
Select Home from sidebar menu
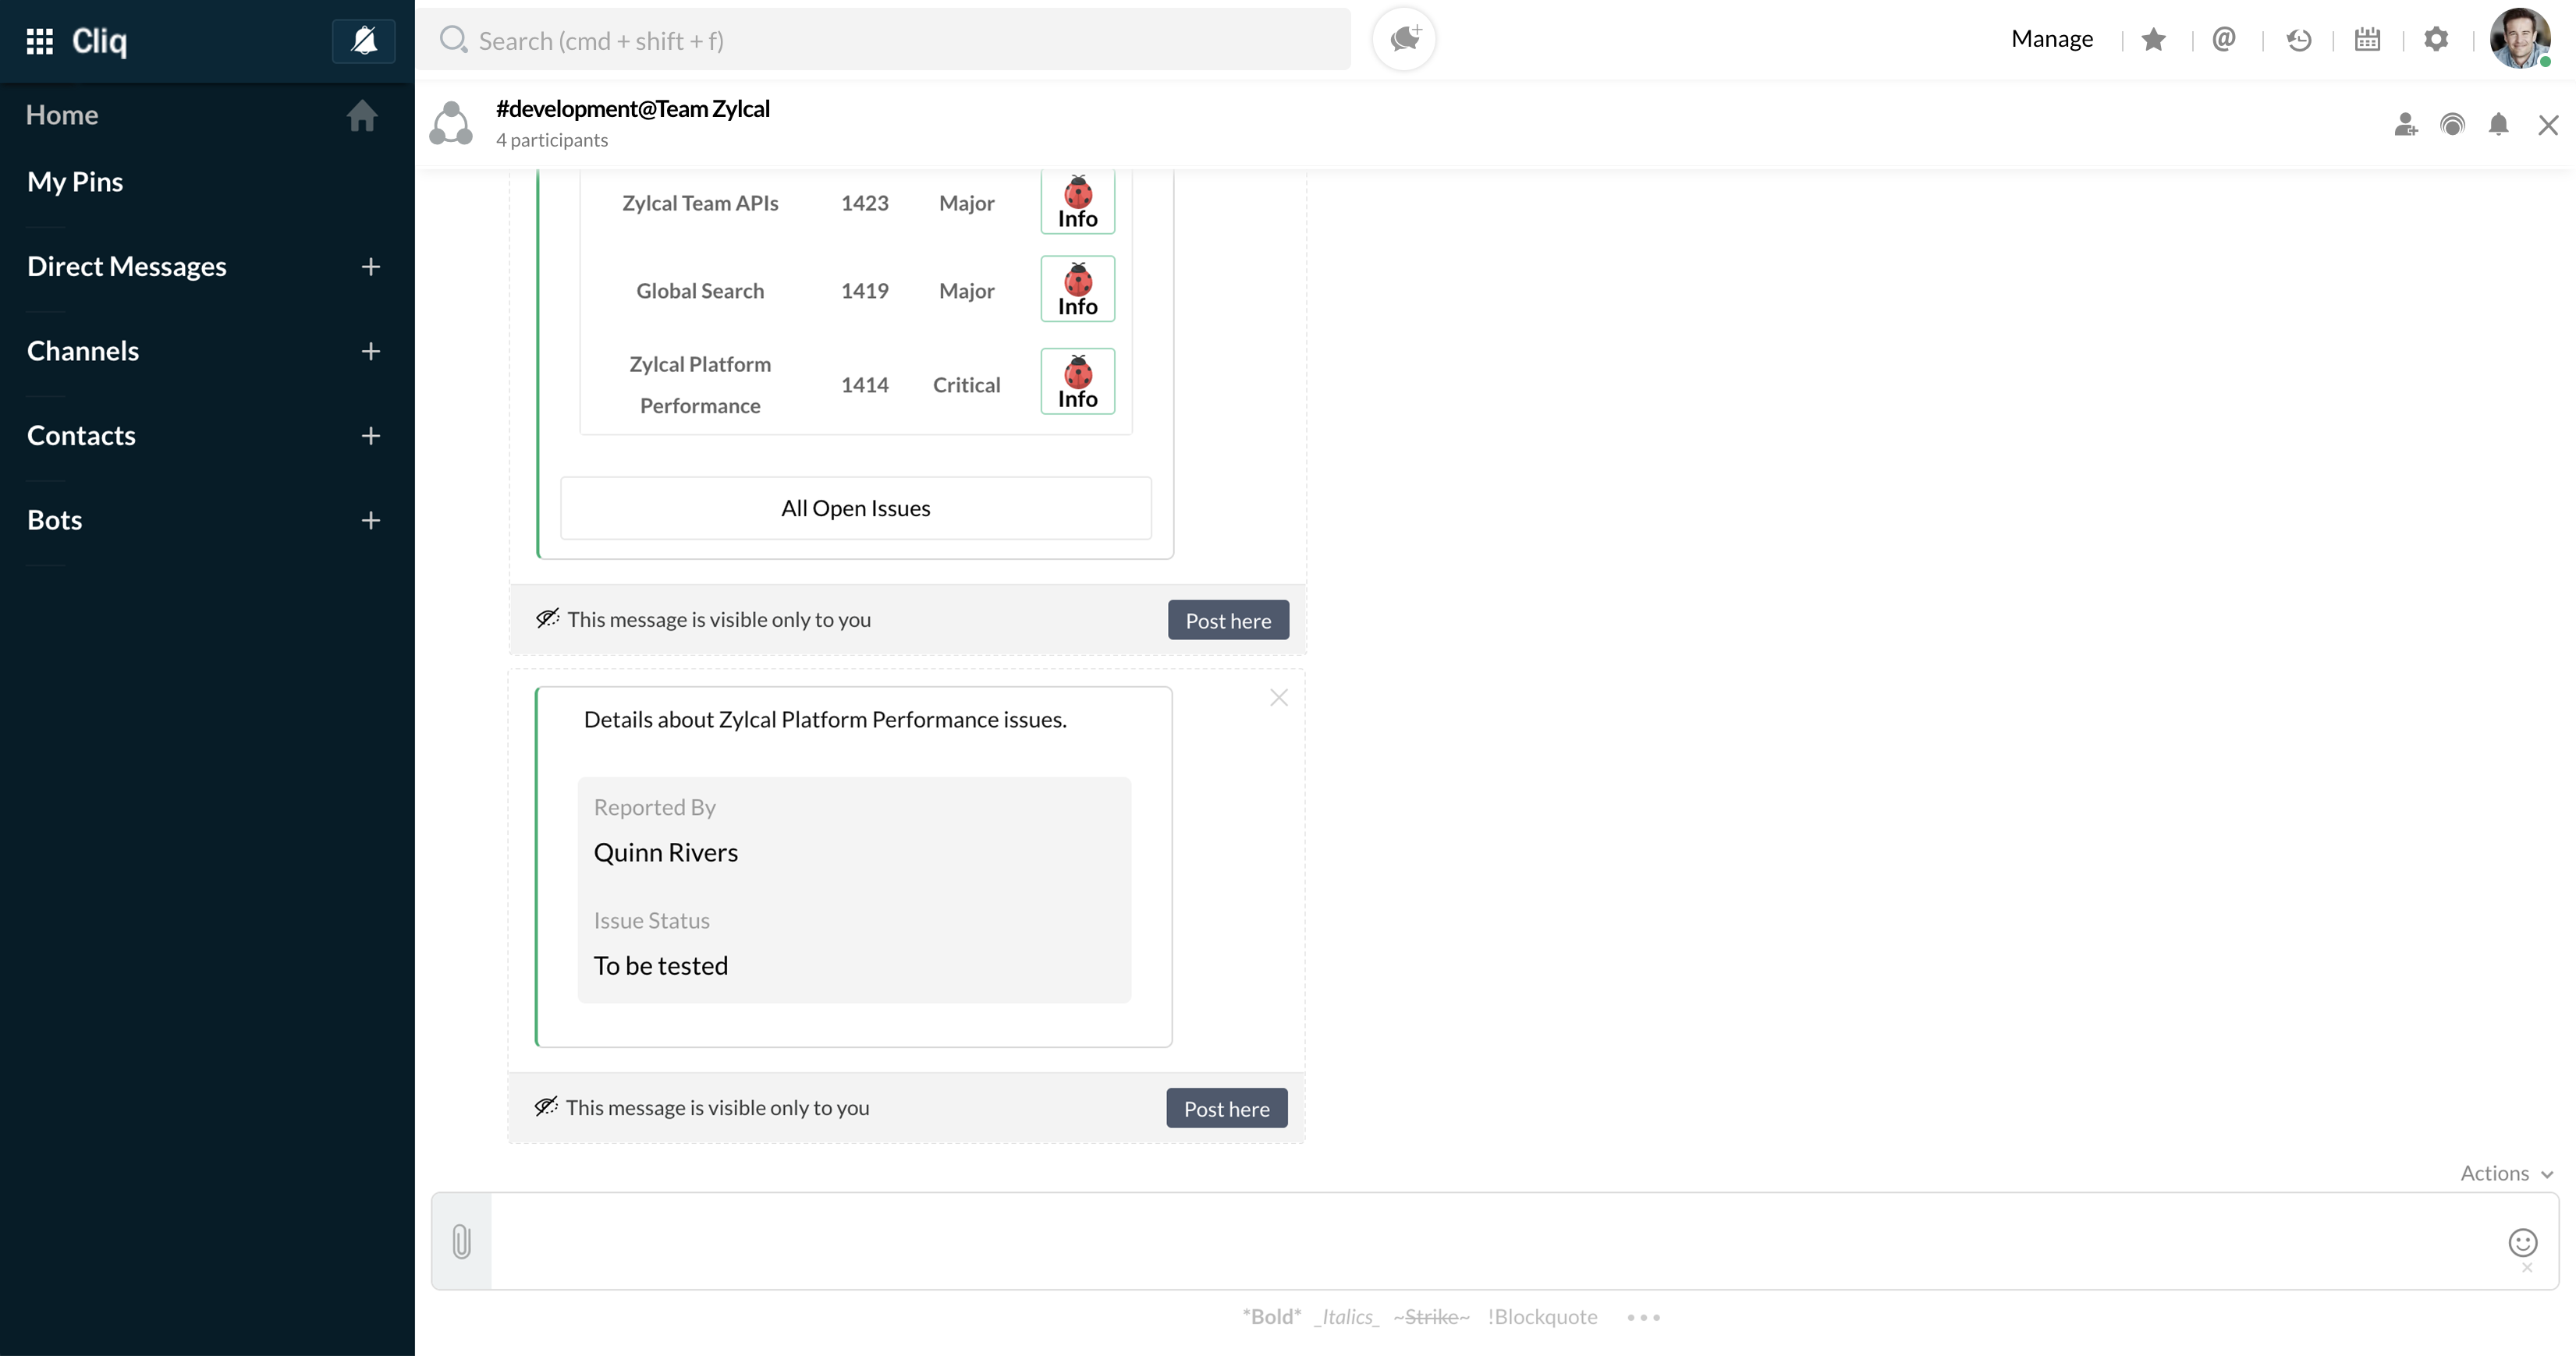click(x=62, y=114)
